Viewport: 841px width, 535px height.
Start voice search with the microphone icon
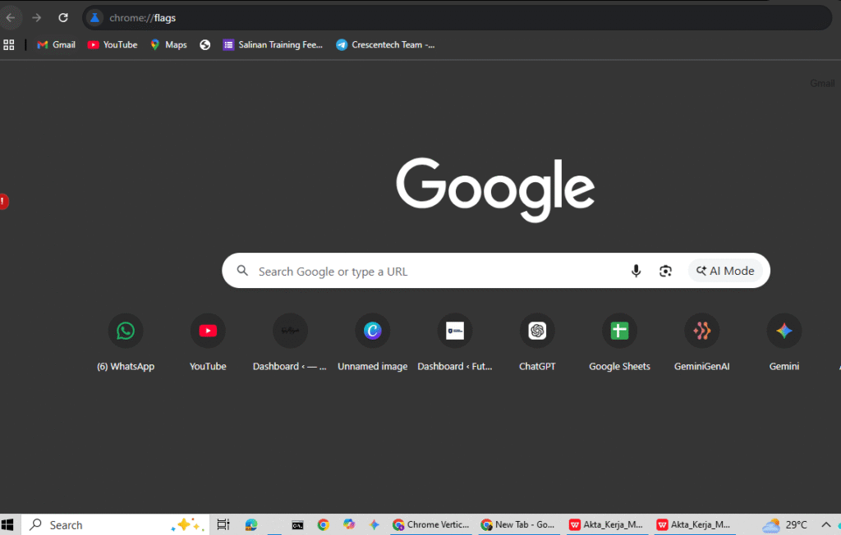tap(636, 271)
